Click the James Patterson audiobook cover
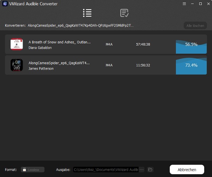 click(x=17, y=65)
